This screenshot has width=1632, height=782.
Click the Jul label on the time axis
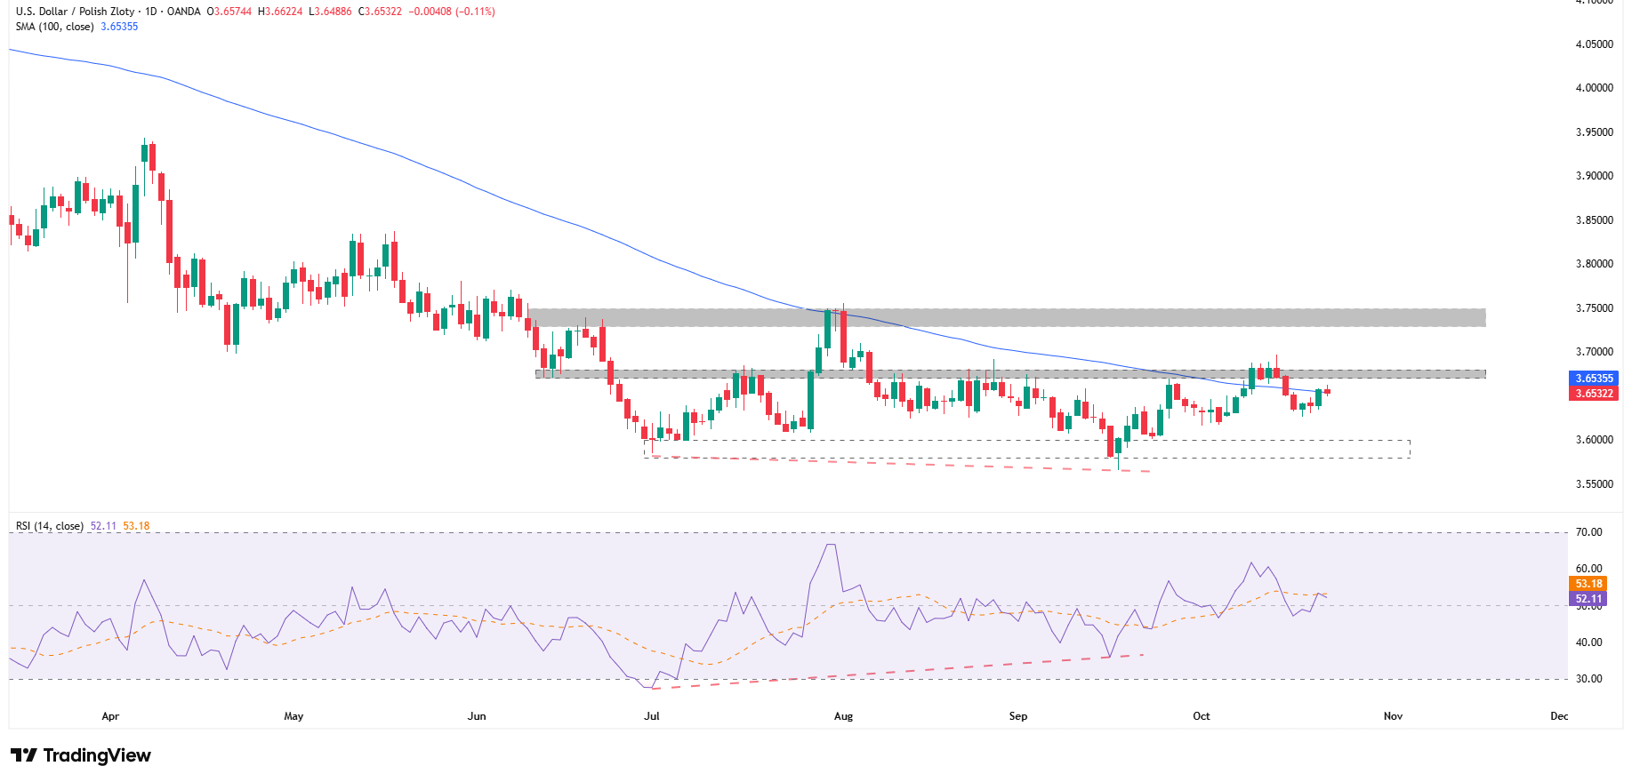point(652,716)
